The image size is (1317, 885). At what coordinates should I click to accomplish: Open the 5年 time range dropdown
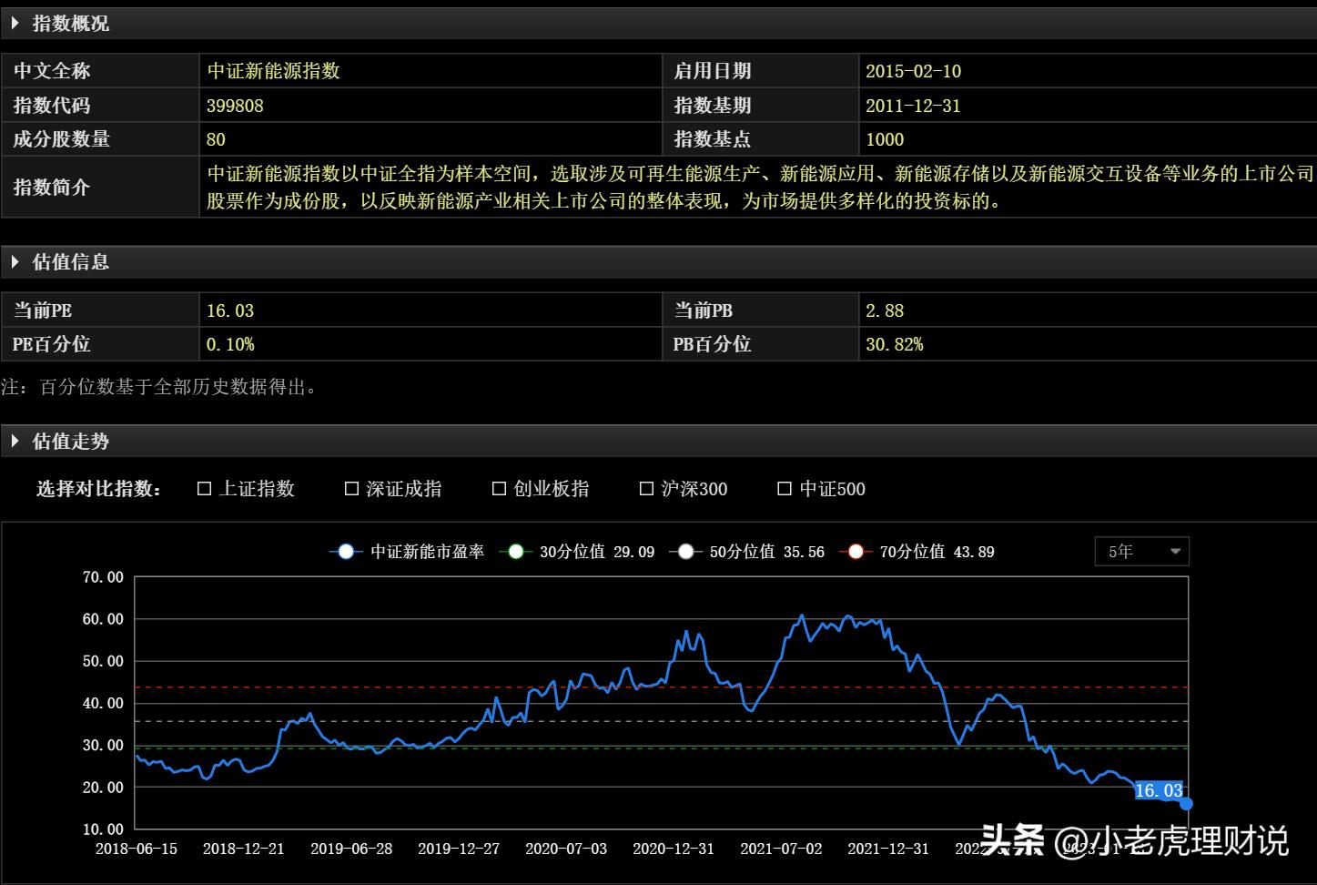(1141, 551)
